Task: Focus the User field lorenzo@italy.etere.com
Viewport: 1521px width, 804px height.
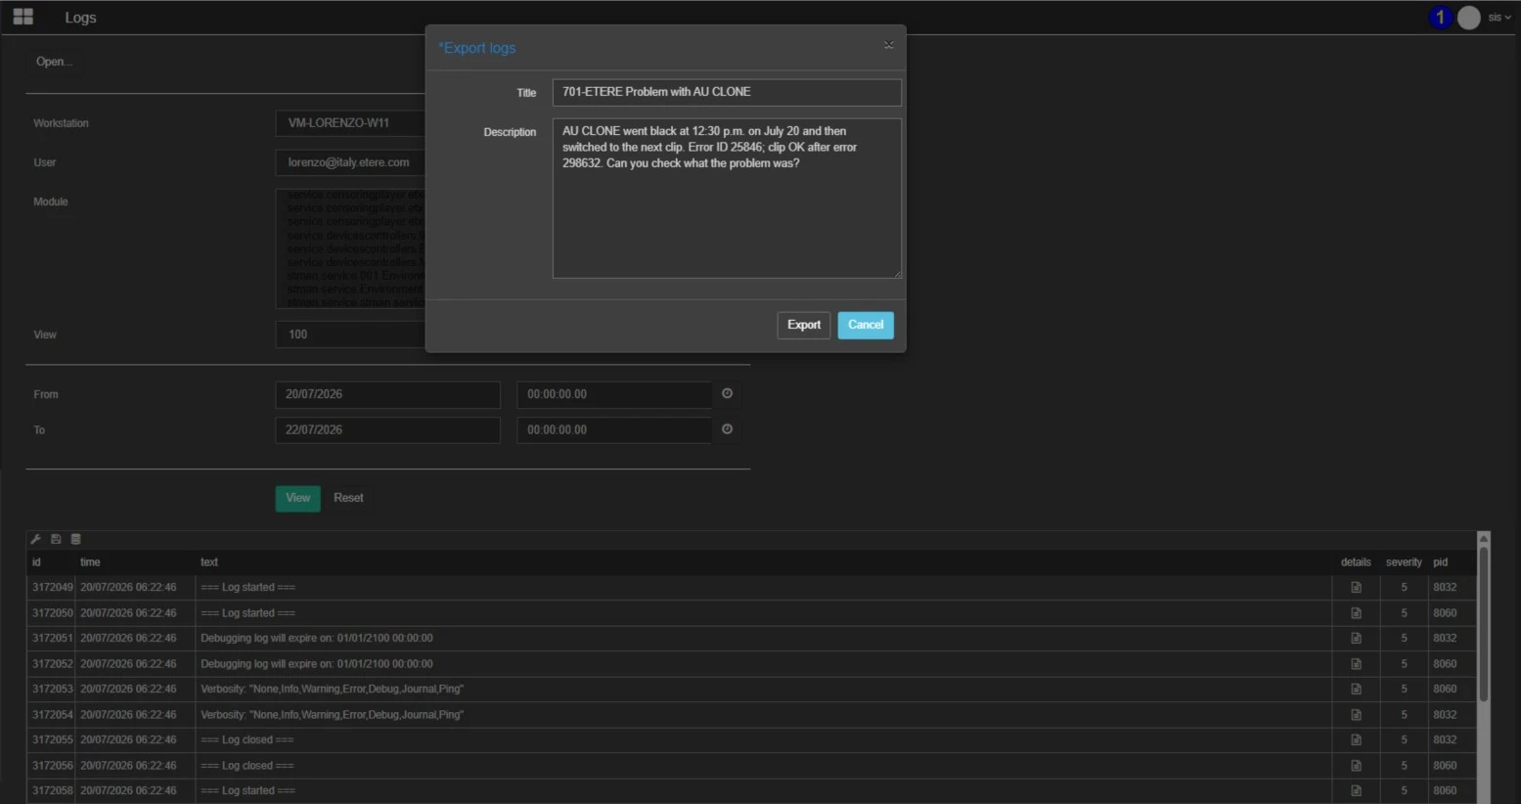Action: [x=350, y=162]
